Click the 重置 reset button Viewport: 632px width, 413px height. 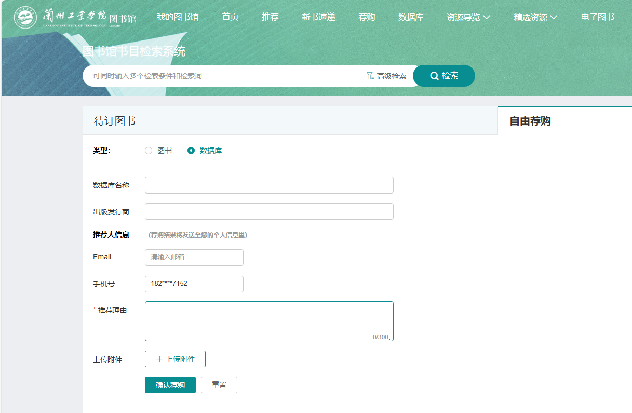tap(219, 385)
